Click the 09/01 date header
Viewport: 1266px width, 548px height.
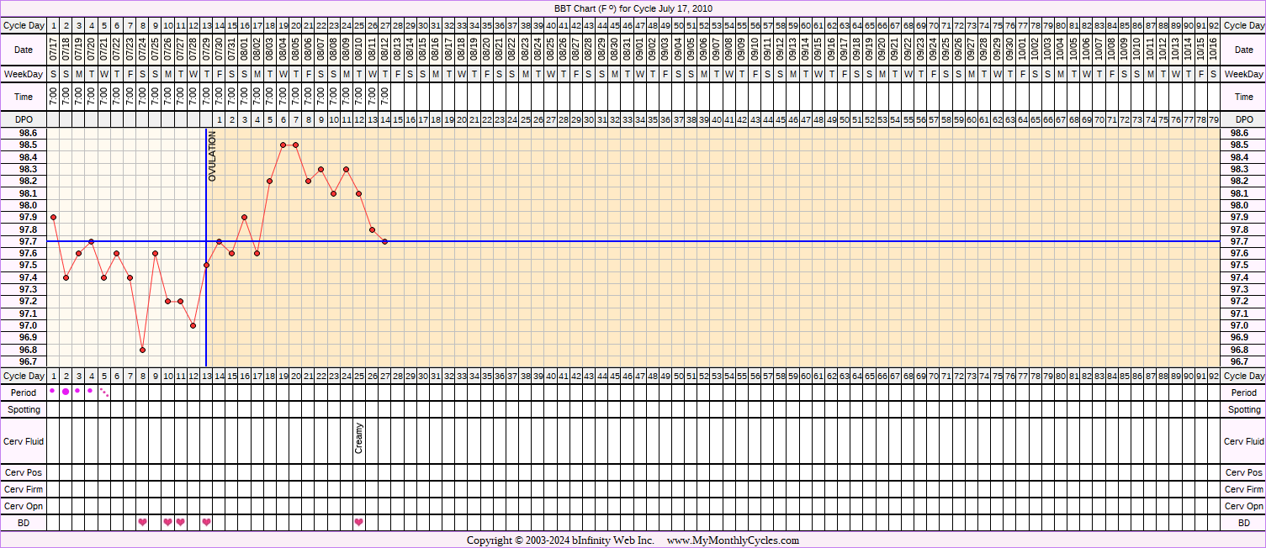pyautogui.click(x=639, y=50)
